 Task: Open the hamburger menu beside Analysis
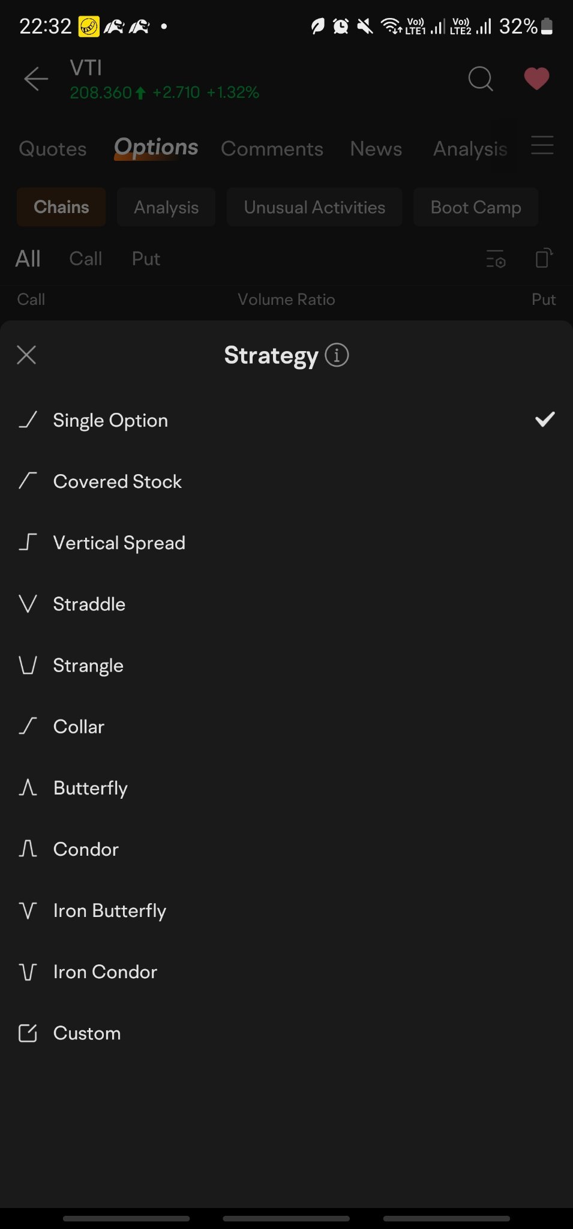click(x=542, y=146)
